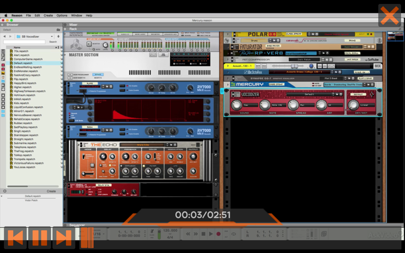Viewport: 405px width, 253px height.
Task: Click the transport Rewind button
Action: click(188, 234)
